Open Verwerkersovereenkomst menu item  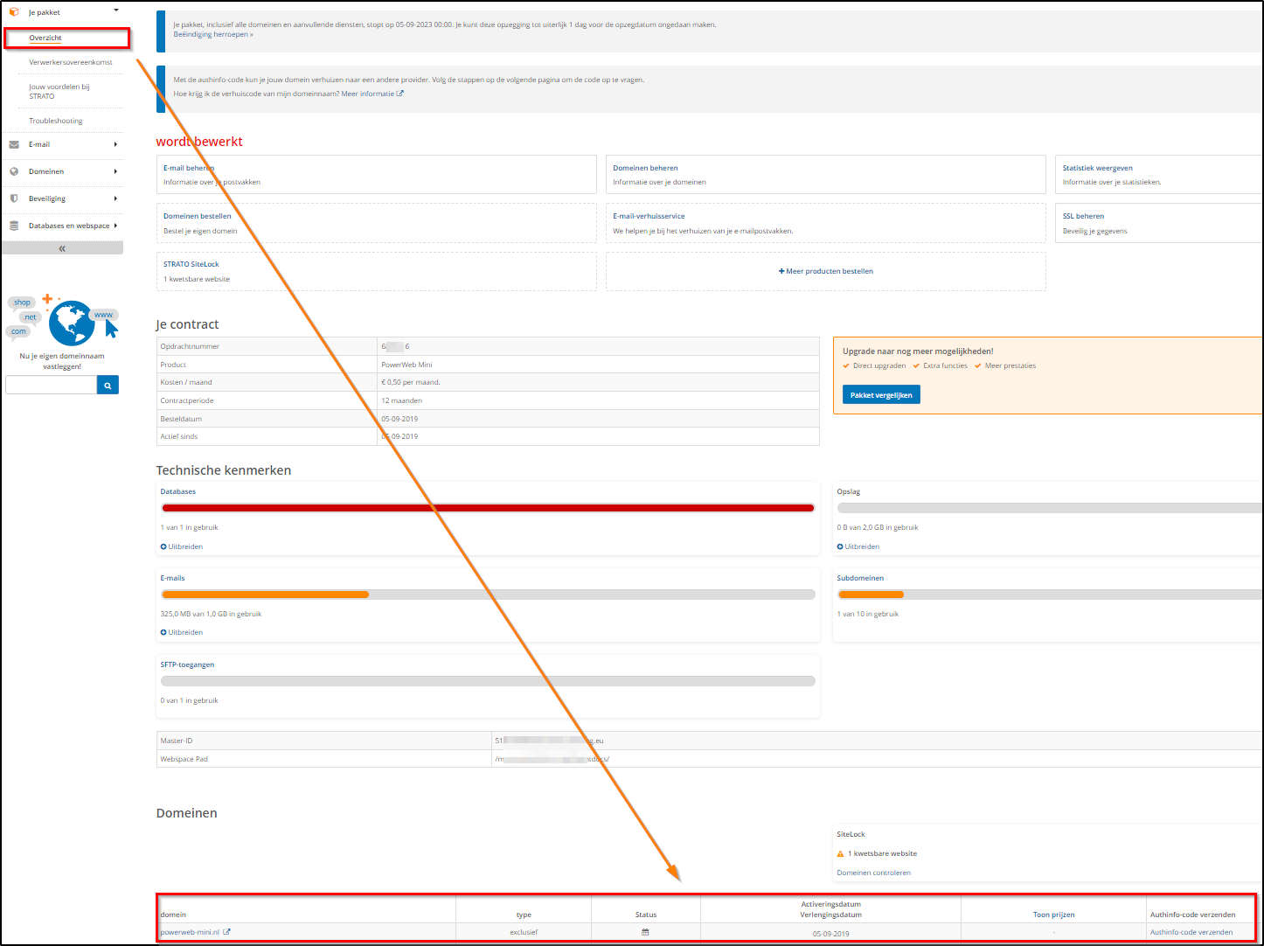click(71, 62)
